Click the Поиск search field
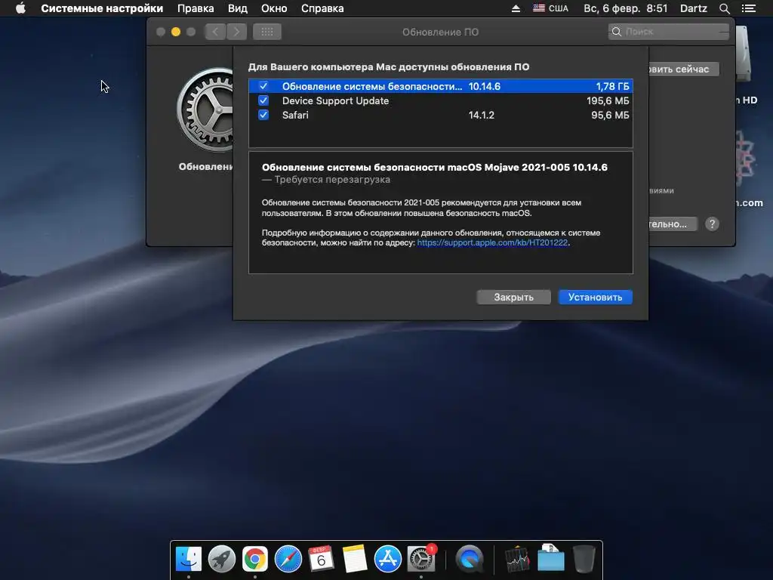The image size is (773, 580). 669,32
